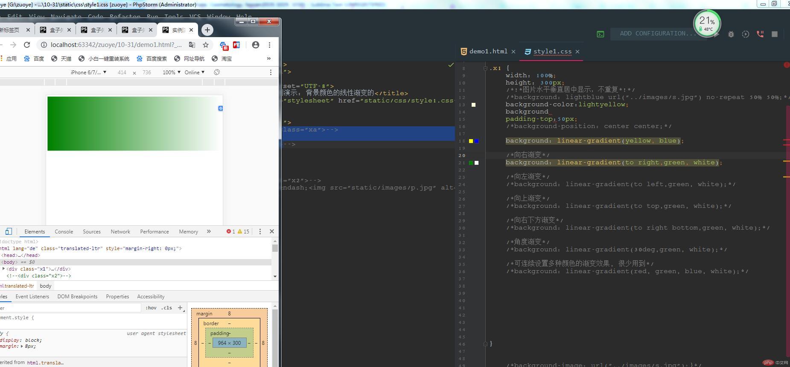Open the 网址导航 bookmark
Screen dimensions: 790x367
(189, 59)
